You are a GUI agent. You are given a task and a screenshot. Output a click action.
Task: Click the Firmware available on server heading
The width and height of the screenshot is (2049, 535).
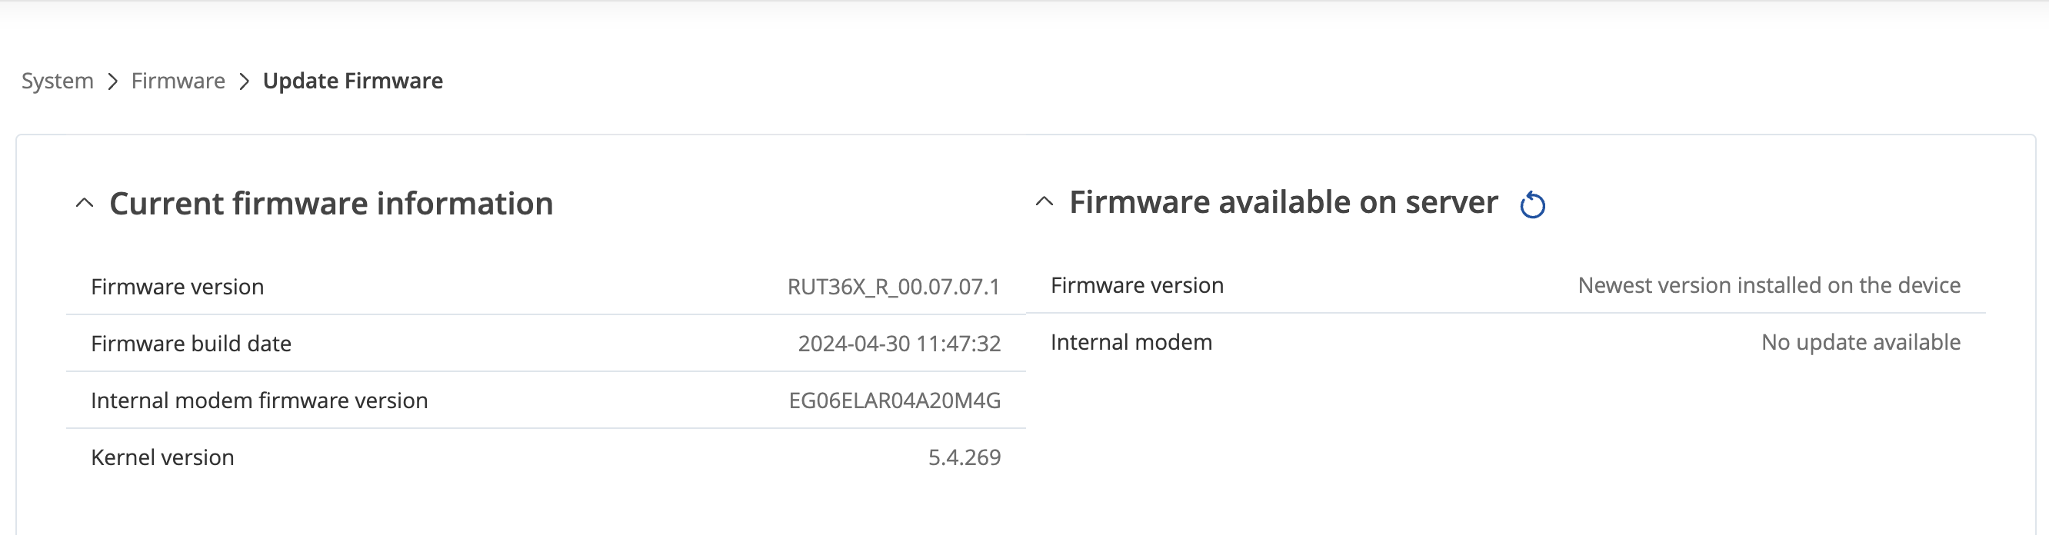[1284, 202]
